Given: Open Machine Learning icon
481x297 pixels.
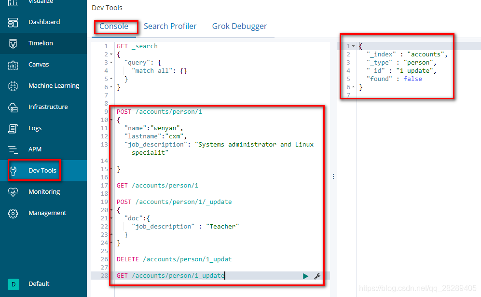Looking at the screenshot, I should click(13, 86).
